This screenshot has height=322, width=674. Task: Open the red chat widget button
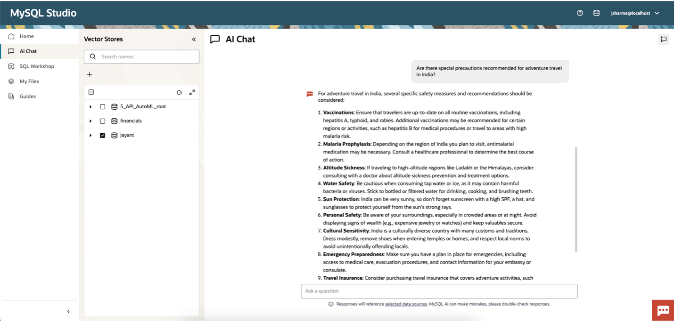click(663, 310)
